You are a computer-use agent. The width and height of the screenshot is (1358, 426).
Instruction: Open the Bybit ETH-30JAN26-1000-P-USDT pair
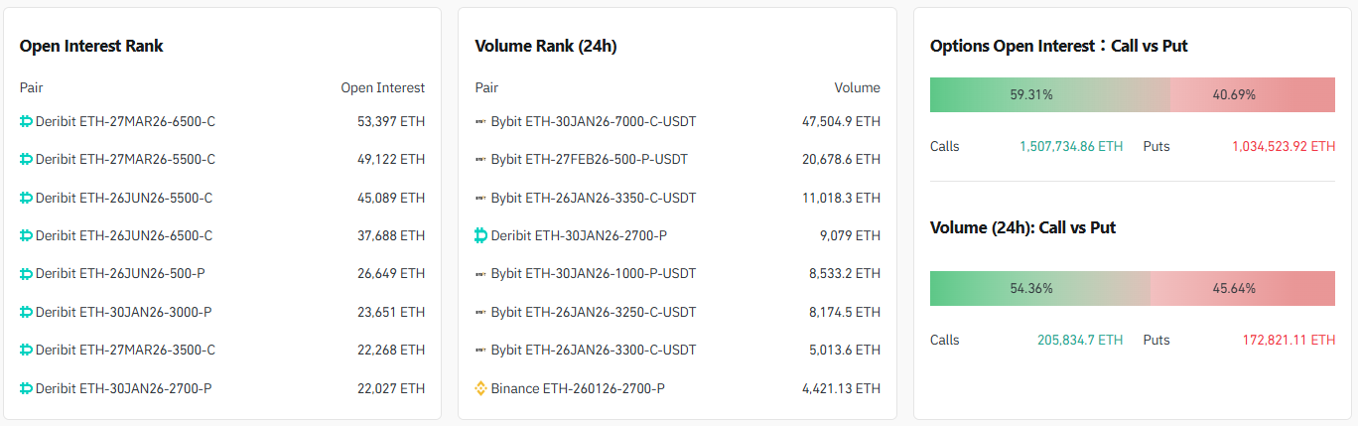coord(594,273)
